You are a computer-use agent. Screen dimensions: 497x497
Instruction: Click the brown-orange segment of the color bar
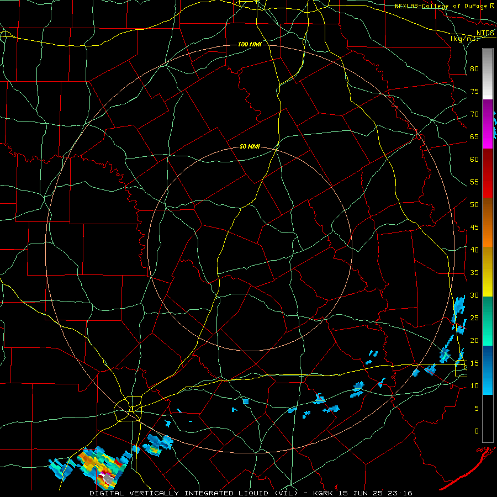pos(488,222)
